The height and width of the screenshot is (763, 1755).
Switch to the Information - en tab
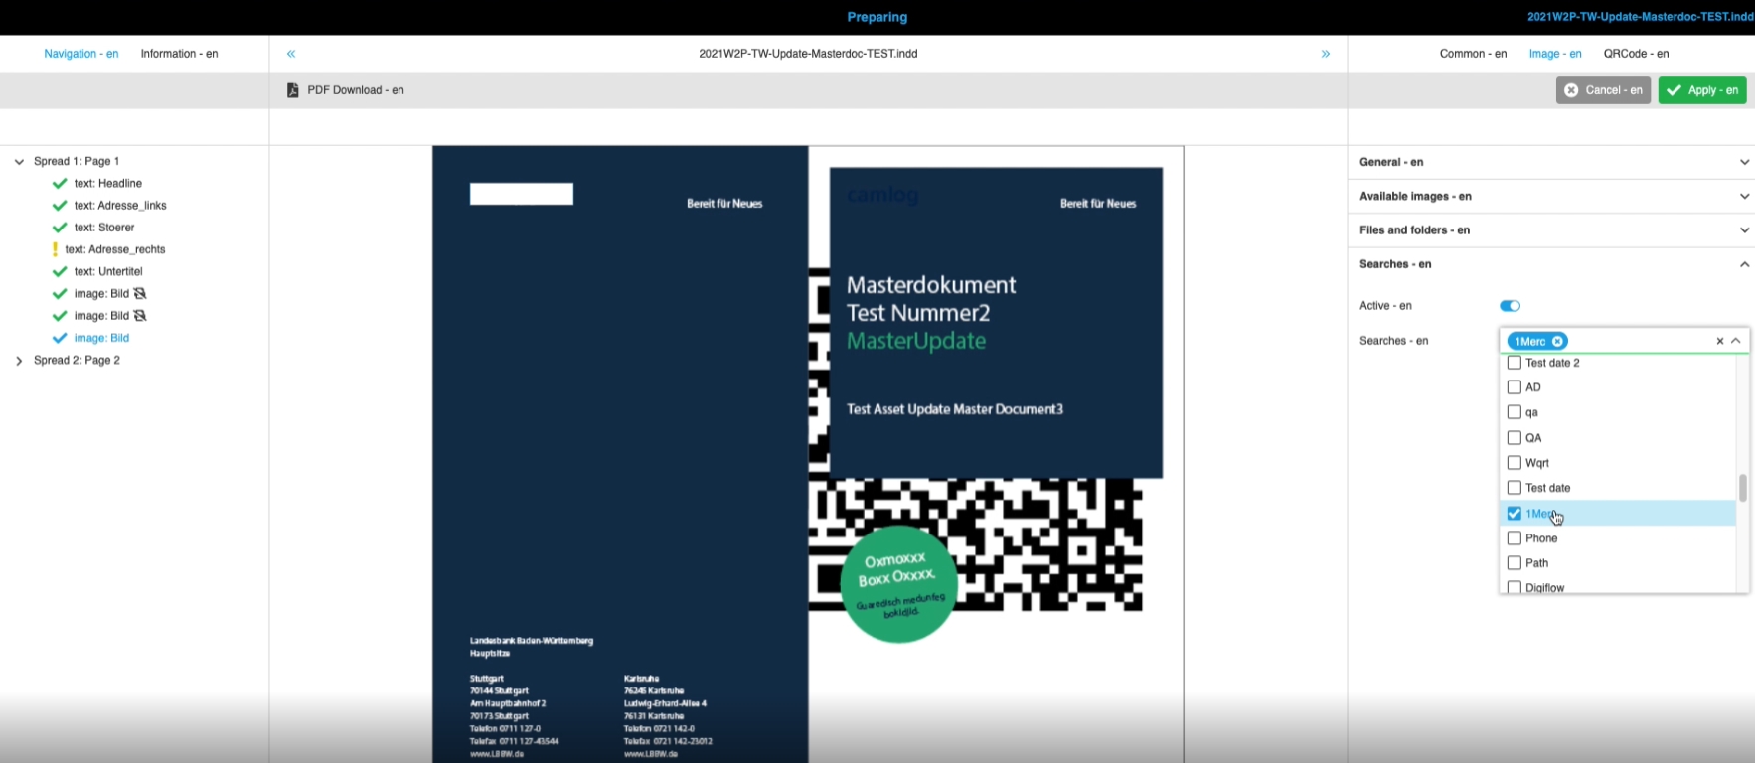(x=179, y=54)
